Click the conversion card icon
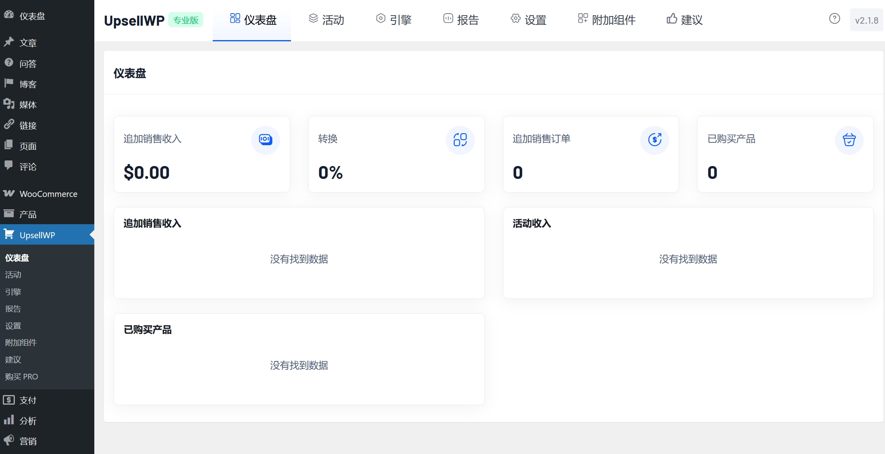This screenshot has width=885, height=454. click(460, 140)
